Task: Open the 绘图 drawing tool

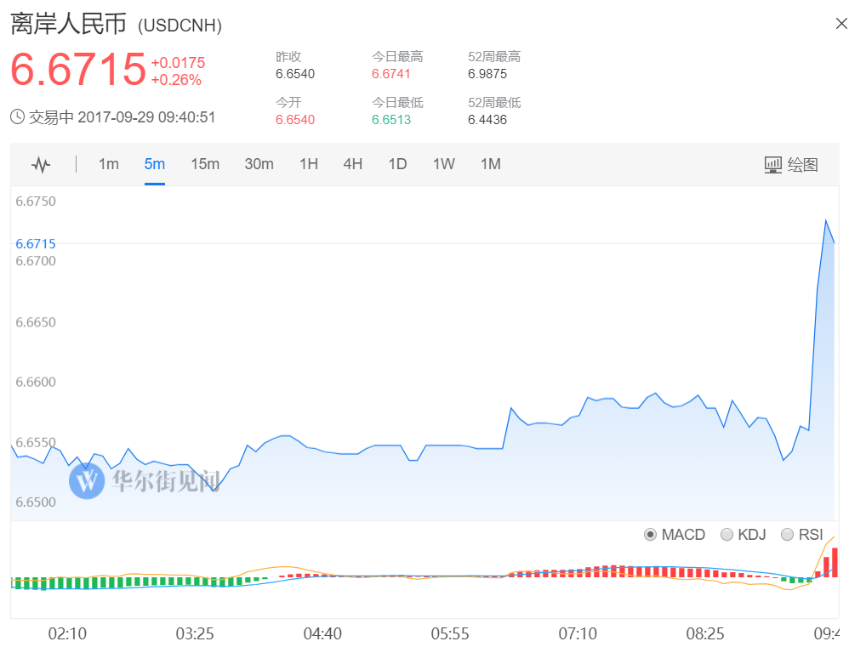Action: pyautogui.click(x=803, y=164)
